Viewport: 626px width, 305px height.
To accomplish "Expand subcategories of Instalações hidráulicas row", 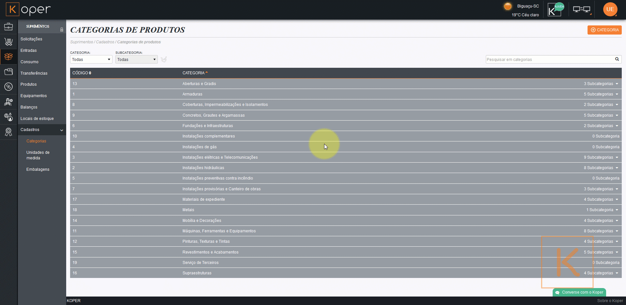I will click(601, 168).
